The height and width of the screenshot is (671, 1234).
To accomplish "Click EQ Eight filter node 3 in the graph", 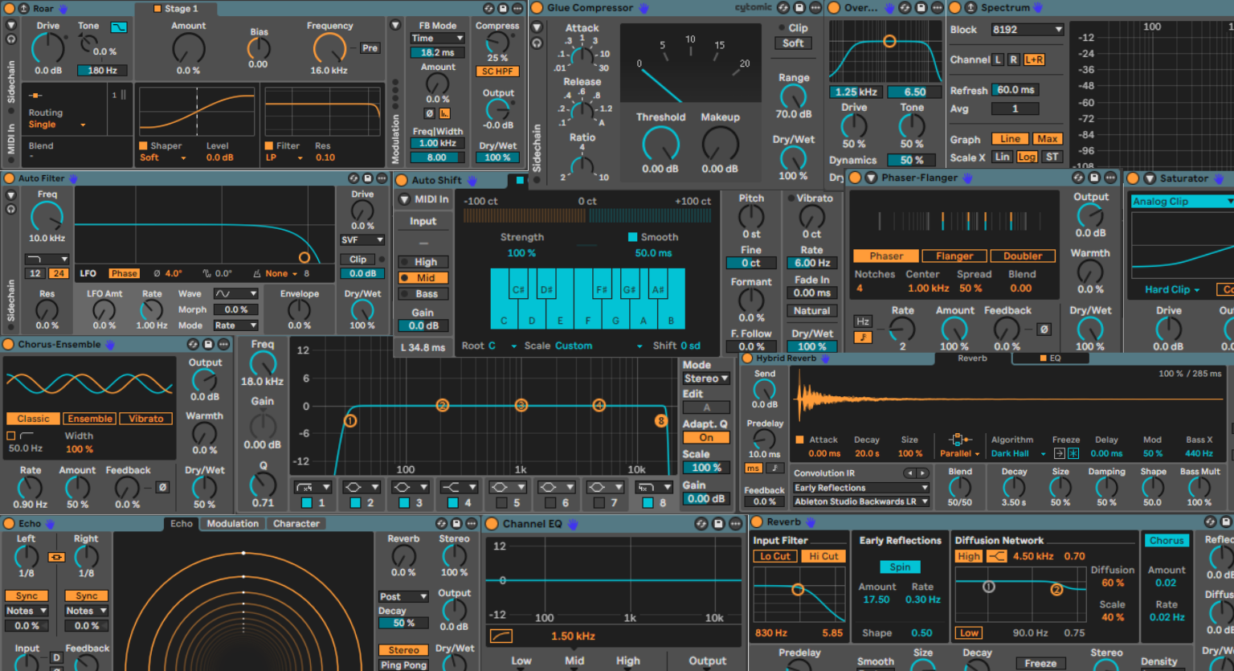I will [521, 405].
